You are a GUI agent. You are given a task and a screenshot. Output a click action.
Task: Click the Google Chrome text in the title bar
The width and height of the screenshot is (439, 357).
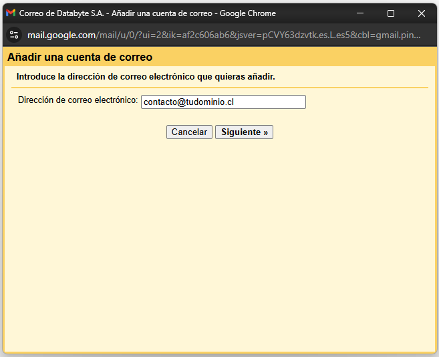coord(247,13)
